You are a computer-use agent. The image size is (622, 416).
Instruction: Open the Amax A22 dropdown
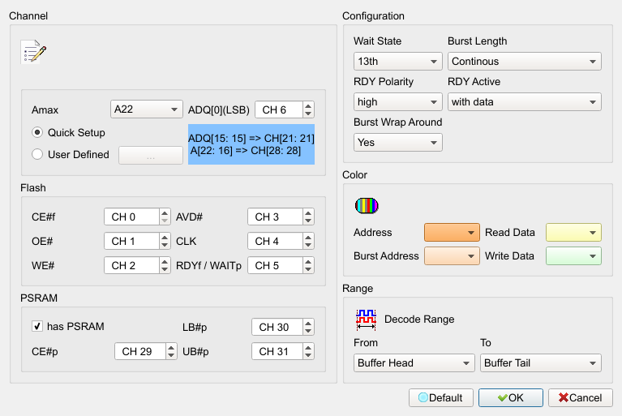[146, 109]
